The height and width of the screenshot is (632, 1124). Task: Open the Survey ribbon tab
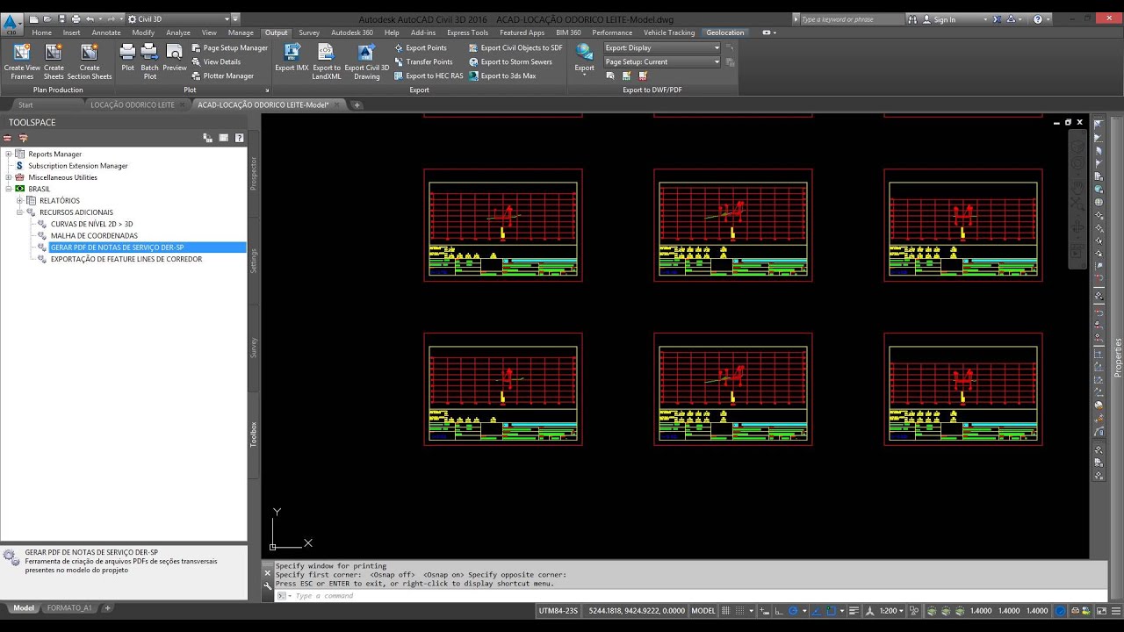309,32
